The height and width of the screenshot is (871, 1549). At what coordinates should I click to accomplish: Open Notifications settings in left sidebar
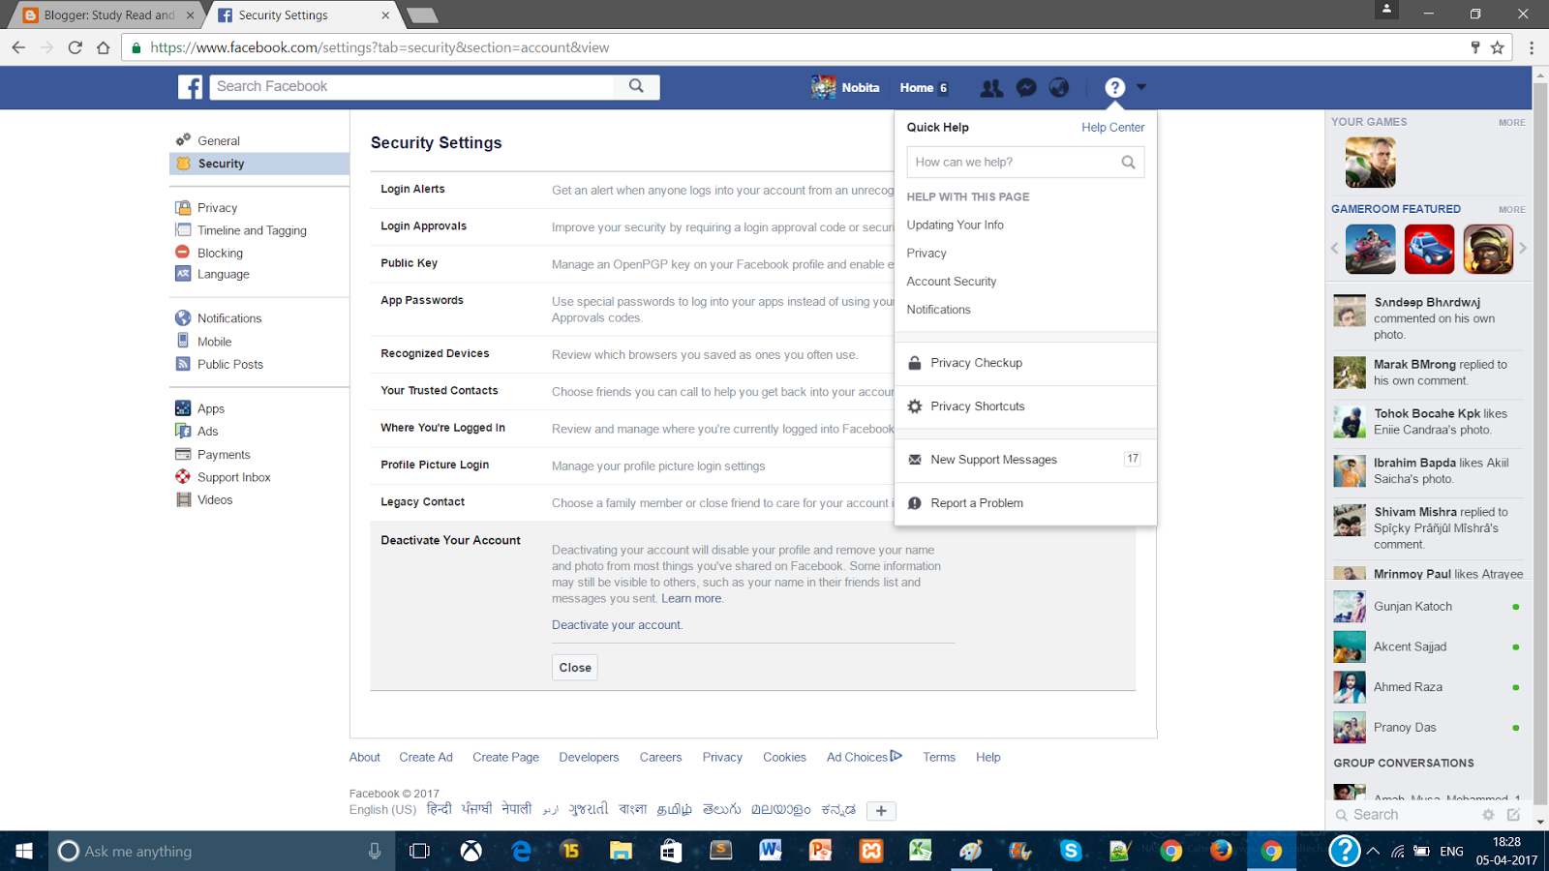click(x=229, y=318)
